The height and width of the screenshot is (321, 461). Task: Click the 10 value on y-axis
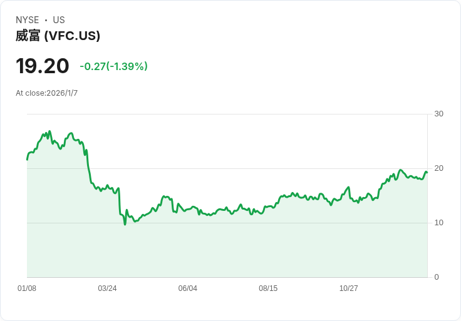[439, 223]
